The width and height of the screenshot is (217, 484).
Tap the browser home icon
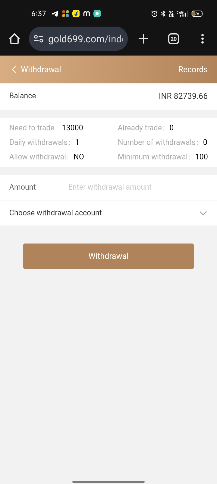tap(14, 39)
